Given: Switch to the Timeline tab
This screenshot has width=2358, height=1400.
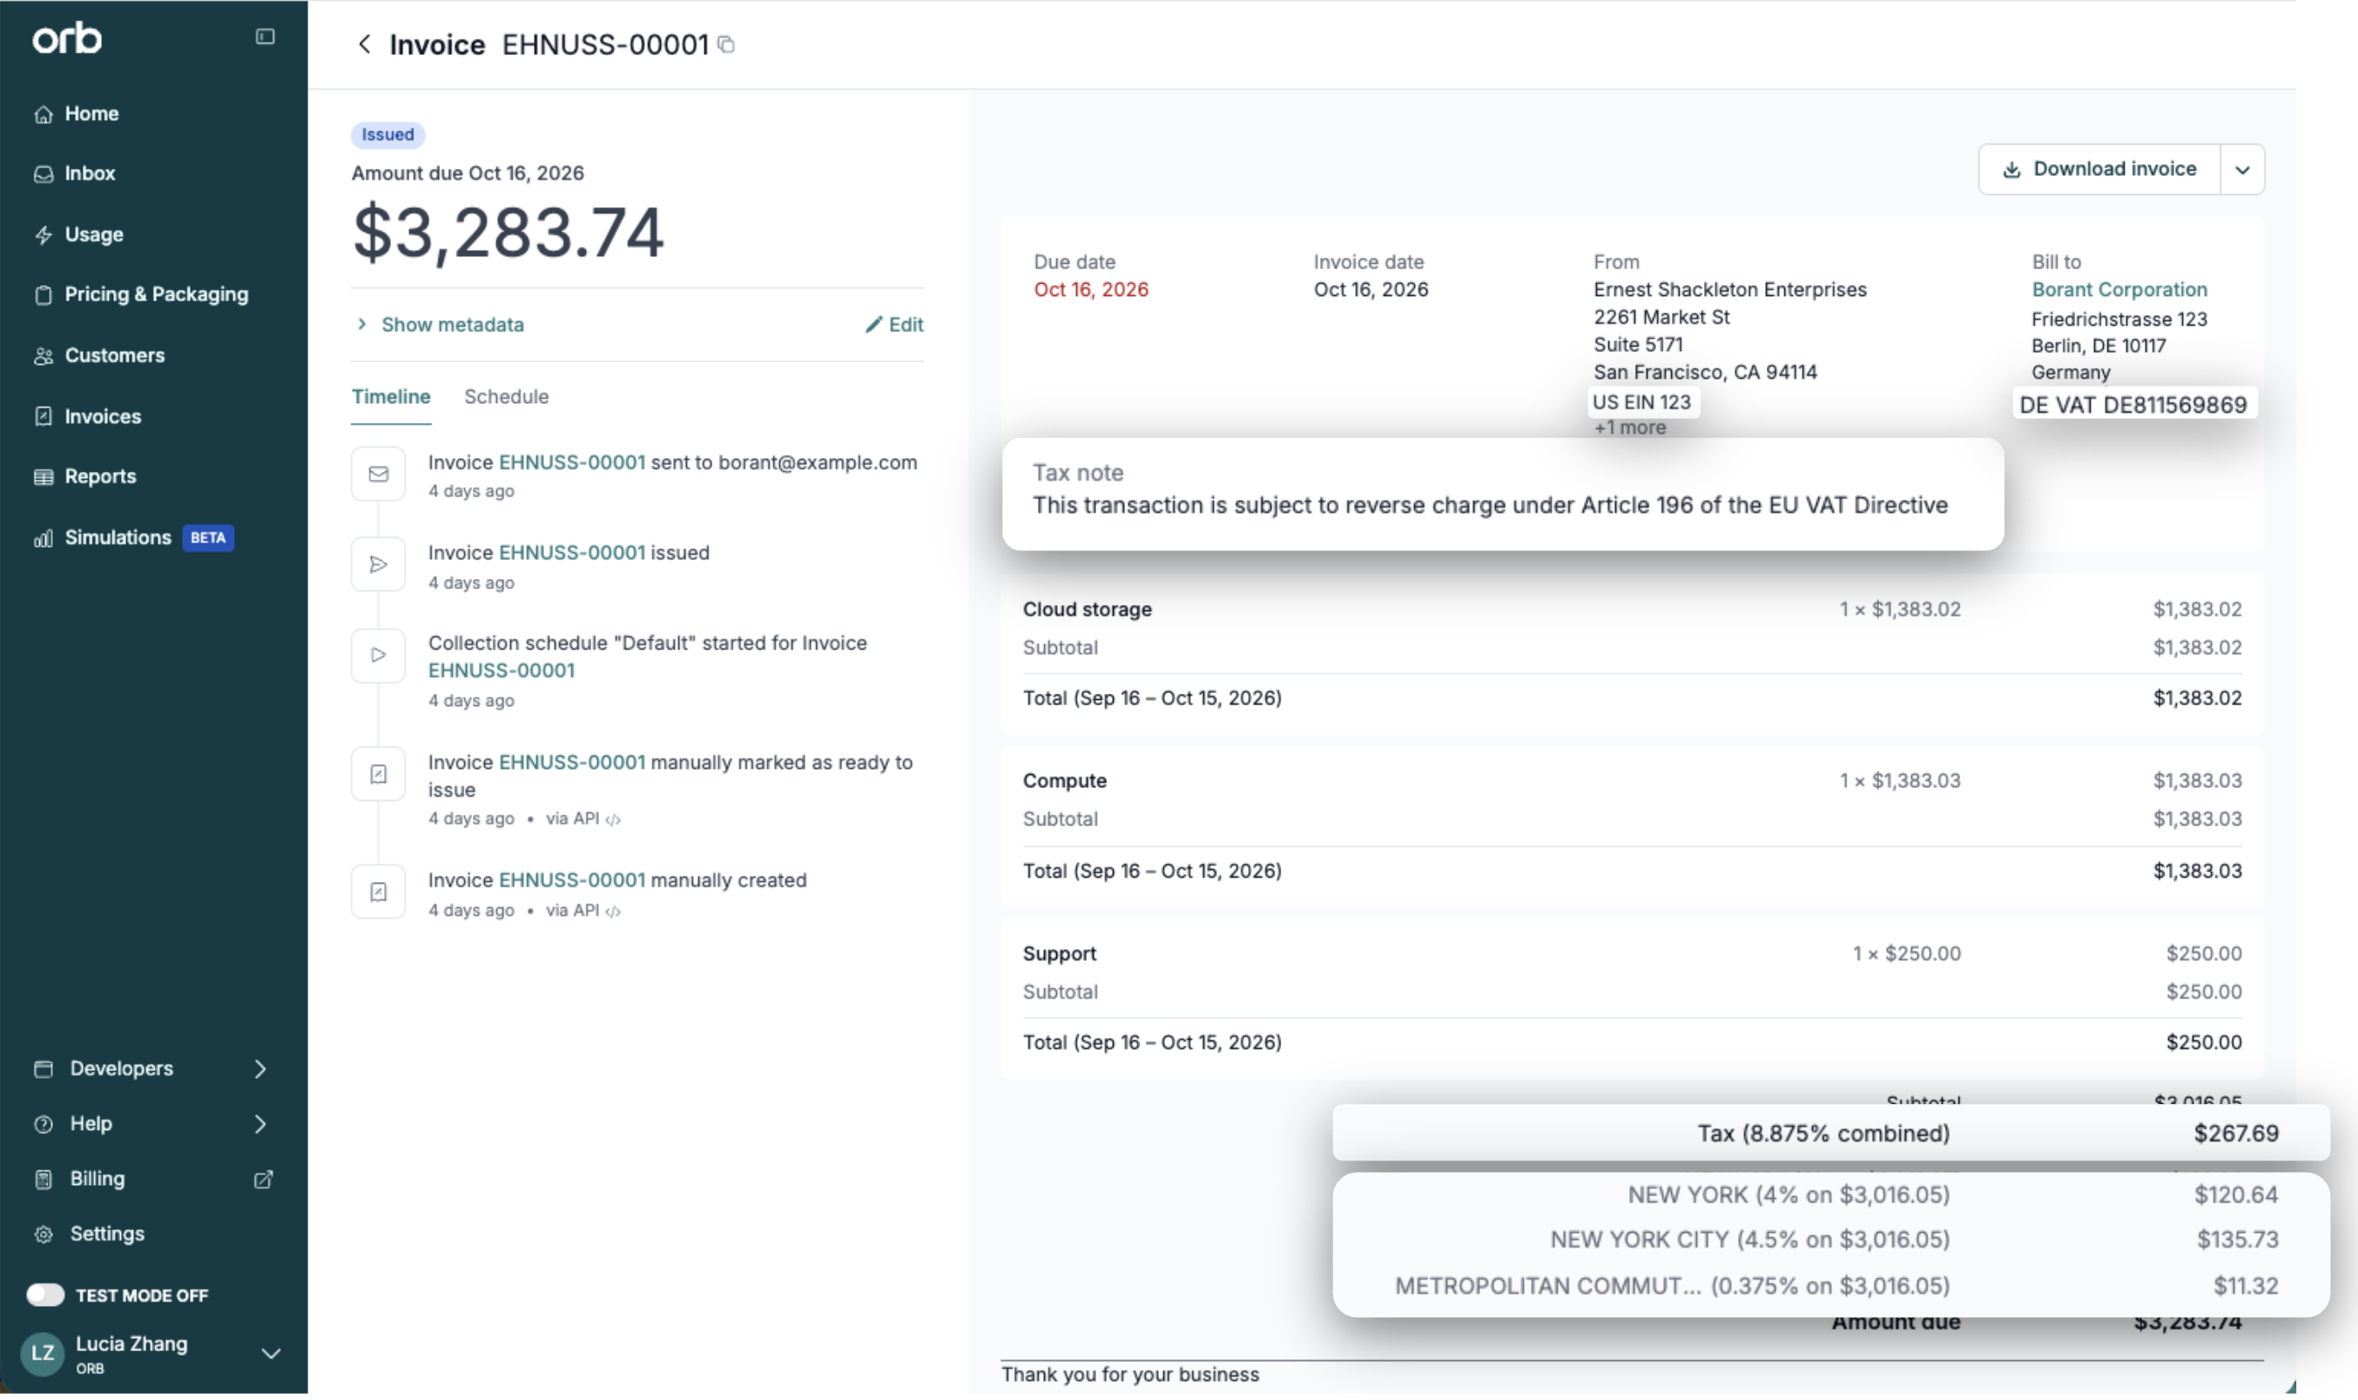Looking at the screenshot, I should 392,397.
